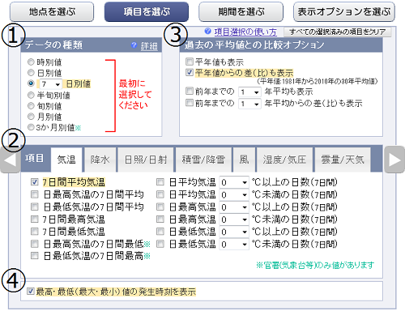405x311 pixels.
Task: Switch to the 気温 tab
Action: coord(66,160)
